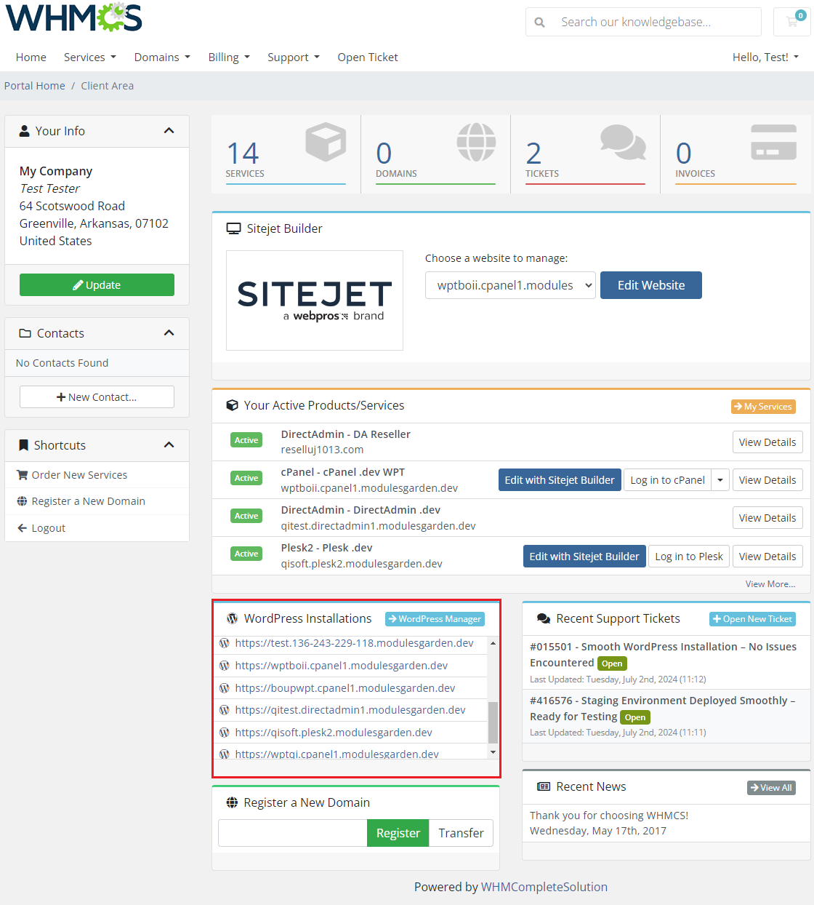This screenshot has height=905, width=814.
Task: Click the WordPress Installations header logo
Action: click(x=233, y=618)
